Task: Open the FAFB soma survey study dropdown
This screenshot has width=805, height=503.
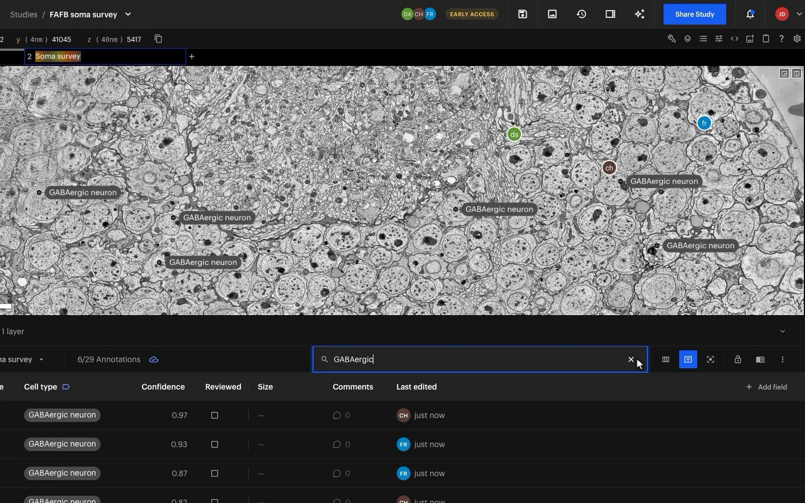Action: [128, 15]
